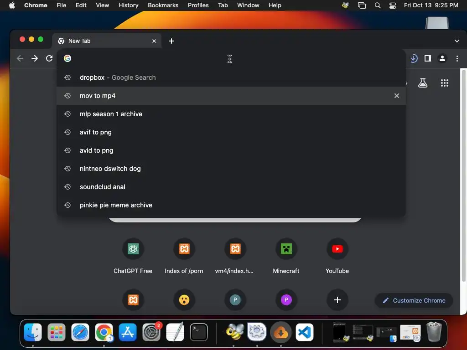Select the 'mov to mp4' suggestion
The width and height of the screenshot is (467, 350).
231,96
